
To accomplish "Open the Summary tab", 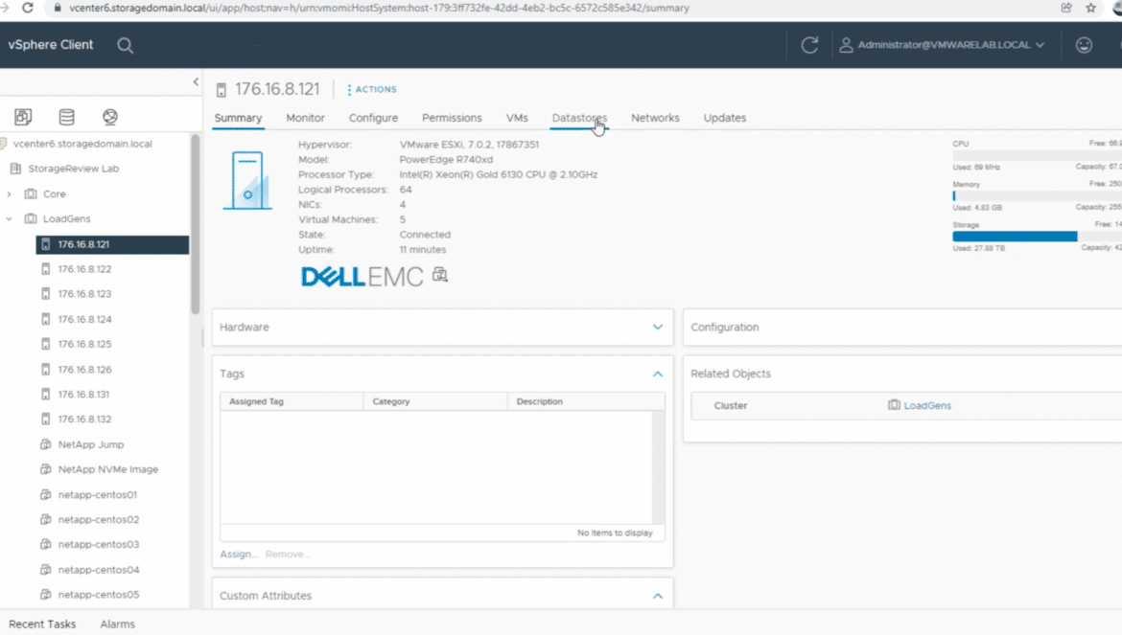I will 238,118.
